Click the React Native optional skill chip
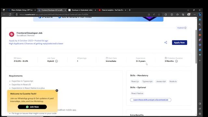The height and width of the screenshot is (117, 208). click(137, 93)
